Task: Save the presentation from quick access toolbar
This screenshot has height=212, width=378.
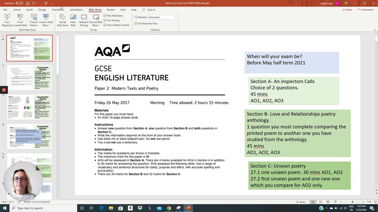Action: (x=27, y=3)
